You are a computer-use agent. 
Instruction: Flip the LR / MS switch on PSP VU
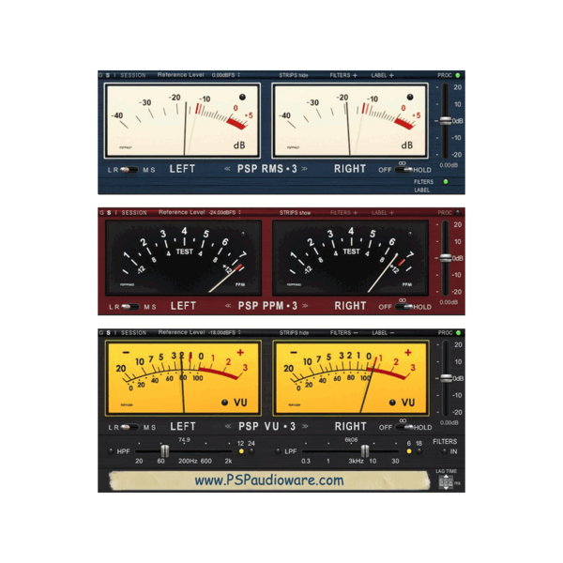click(129, 427)
